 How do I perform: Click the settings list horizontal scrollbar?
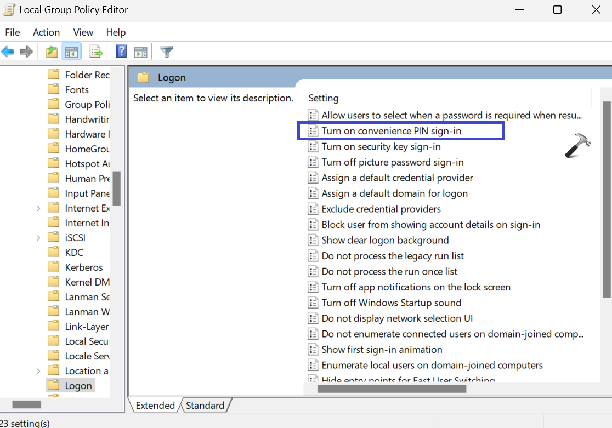click(x=392, y=389)
